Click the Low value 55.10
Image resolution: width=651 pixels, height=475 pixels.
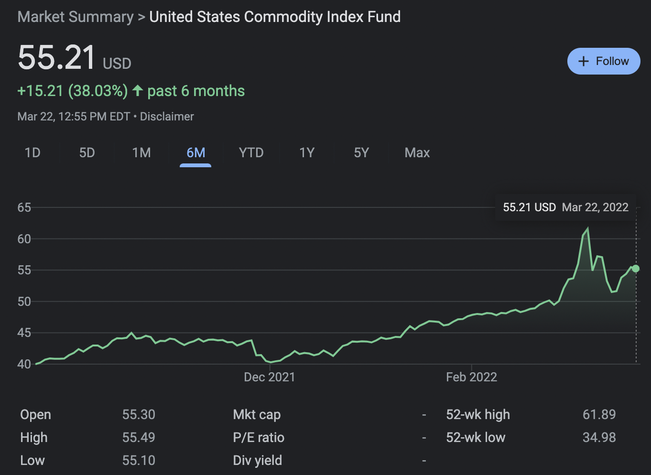139,460
